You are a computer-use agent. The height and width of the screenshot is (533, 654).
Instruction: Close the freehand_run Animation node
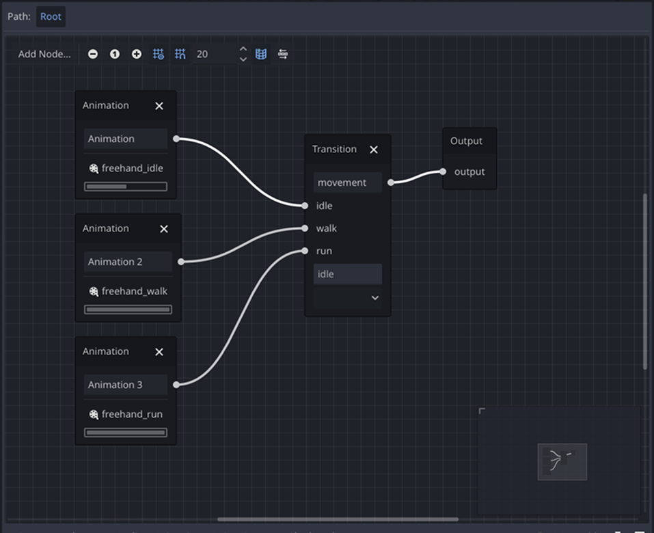click(x=159, y=352)
